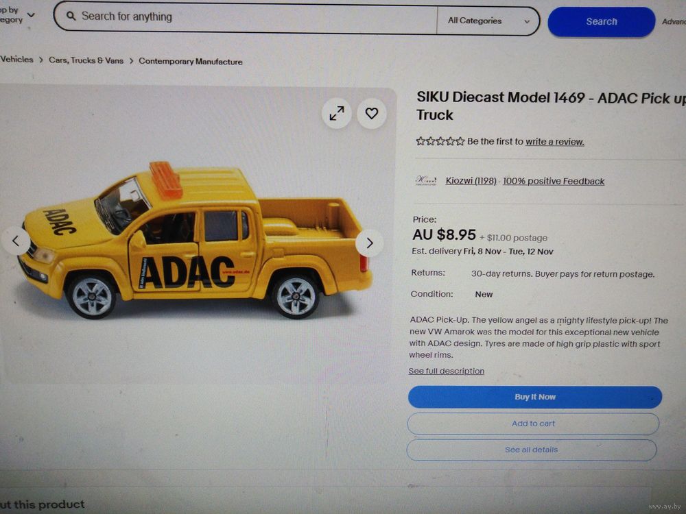Open the Cars, Trucks & Vans breadcrumb
This screenshot has width=686, height=514.
point(86,60)
